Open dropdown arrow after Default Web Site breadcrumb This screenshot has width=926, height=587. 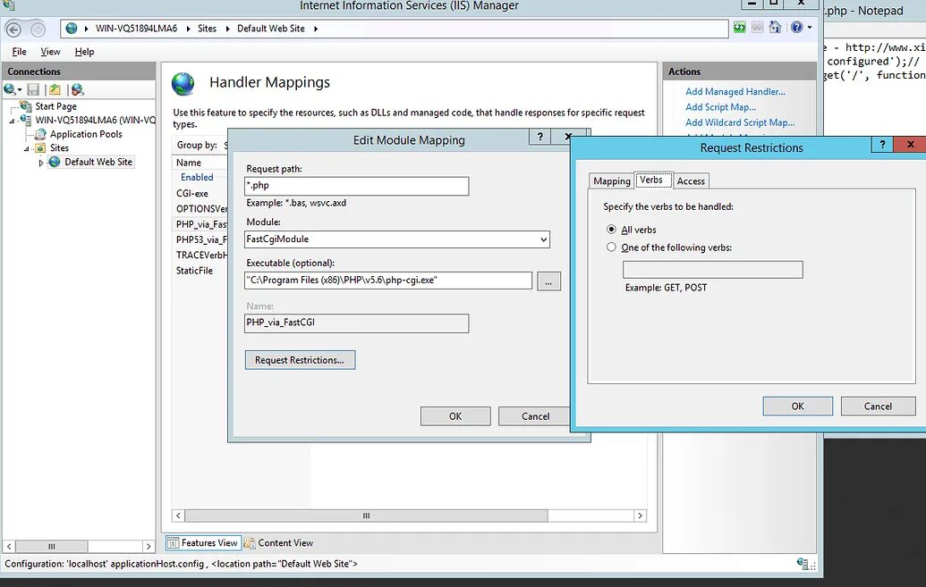[x=315, y=29]
